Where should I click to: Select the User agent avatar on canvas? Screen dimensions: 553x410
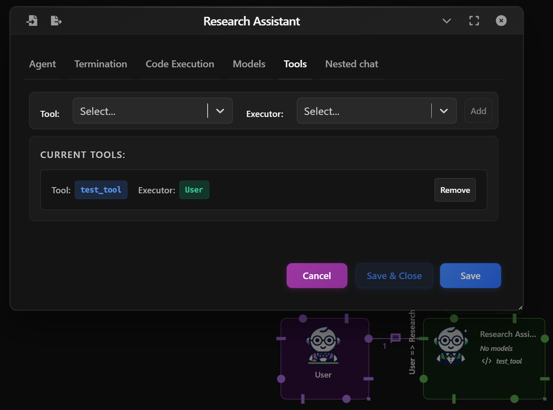point(324,346)
